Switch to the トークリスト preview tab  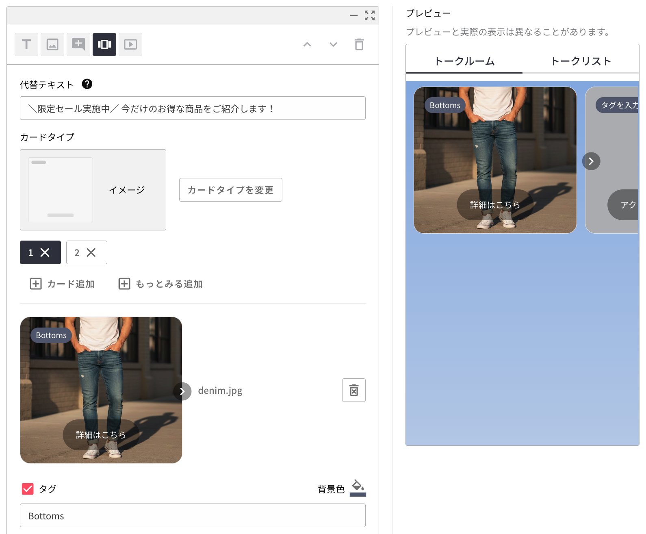581,61
